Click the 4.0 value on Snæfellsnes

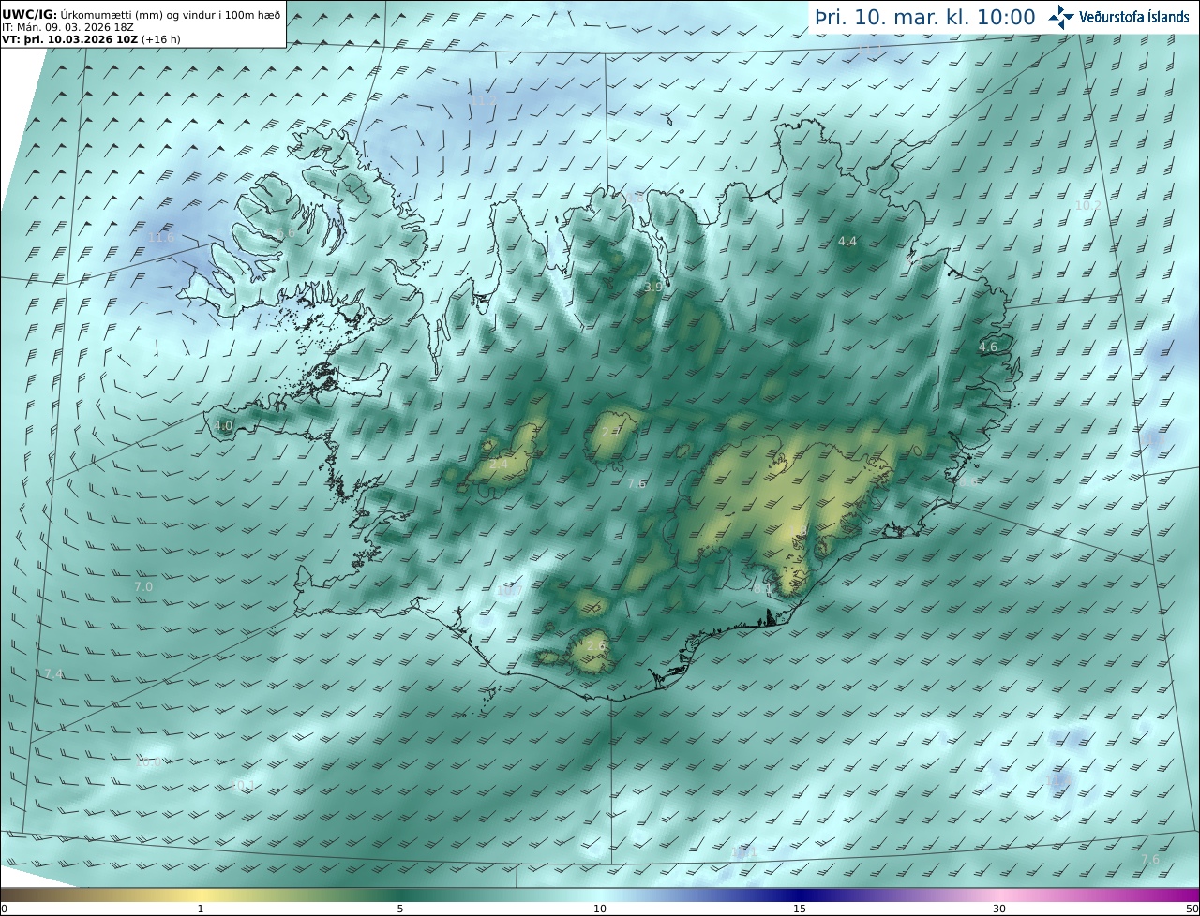pos(223,425)
